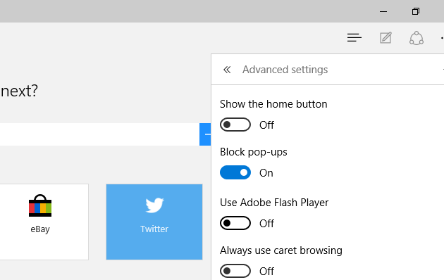Turn on Show the home button toggle
Screen dimensions: 444x280
(x=235, y=125)
